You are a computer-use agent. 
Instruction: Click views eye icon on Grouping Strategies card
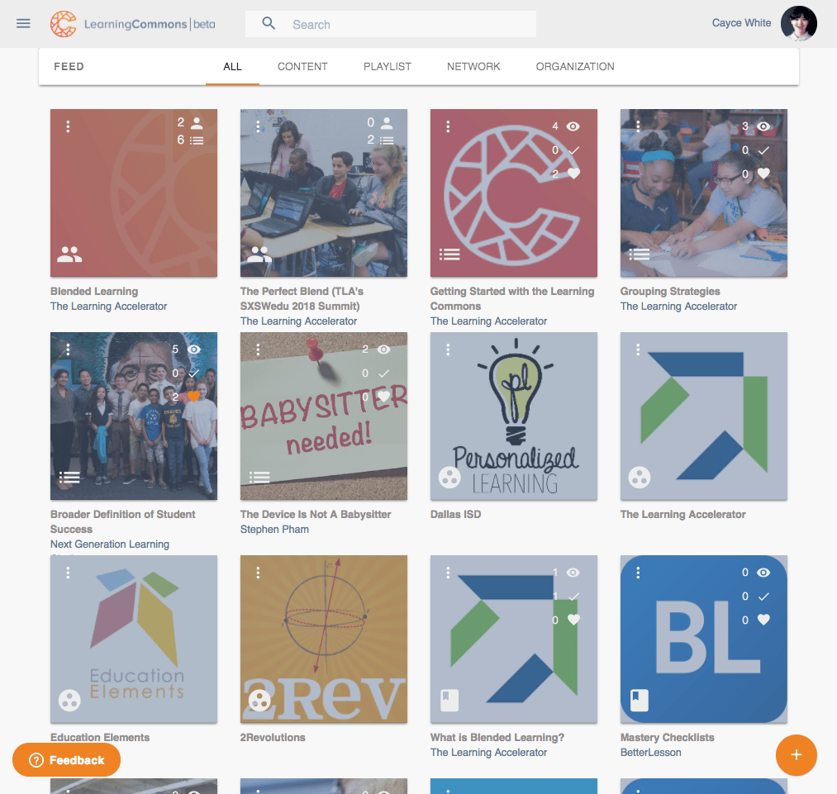click(x=763, y=126)
